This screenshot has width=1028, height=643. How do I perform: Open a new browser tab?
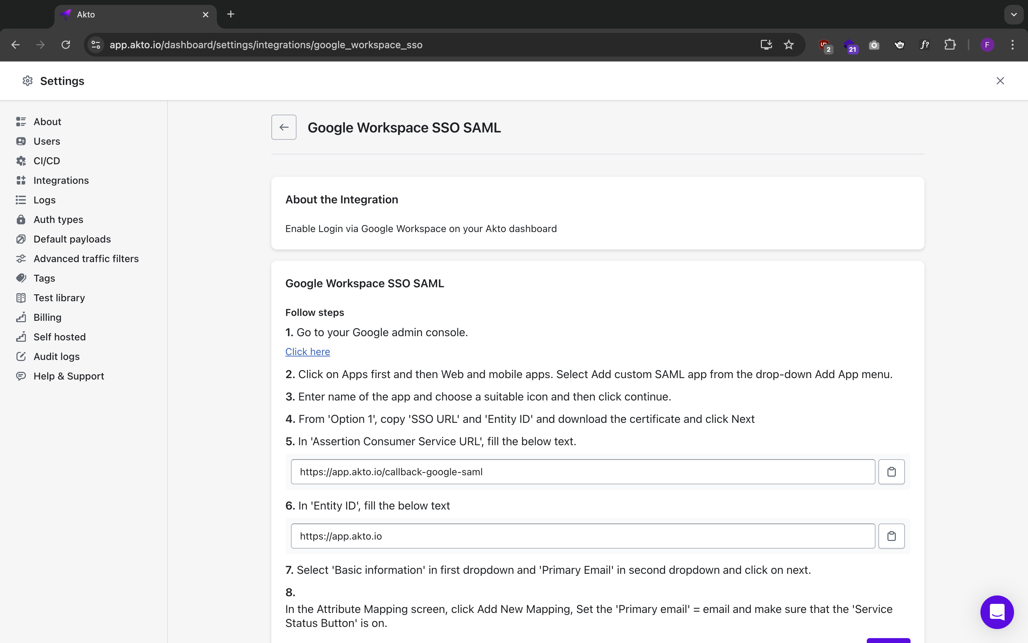[231, 14]
